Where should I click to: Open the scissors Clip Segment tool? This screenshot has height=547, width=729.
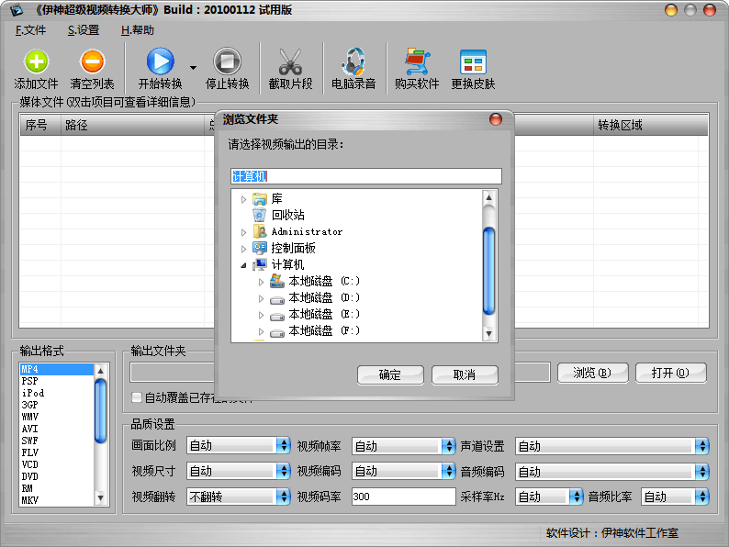coord(290,61)
